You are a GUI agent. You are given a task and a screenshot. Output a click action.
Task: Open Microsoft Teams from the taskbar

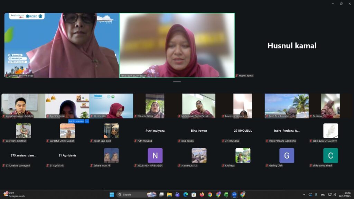pyautogui.click(x=177, y=195)
